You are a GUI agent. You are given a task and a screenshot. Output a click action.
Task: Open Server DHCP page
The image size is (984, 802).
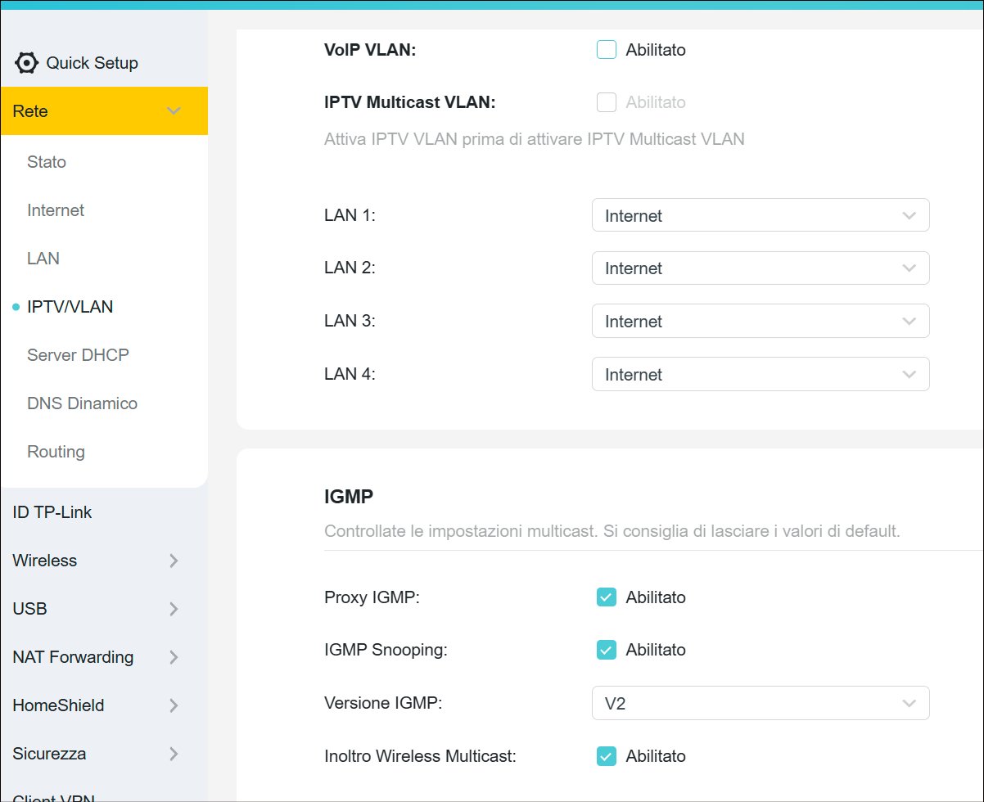78,355
